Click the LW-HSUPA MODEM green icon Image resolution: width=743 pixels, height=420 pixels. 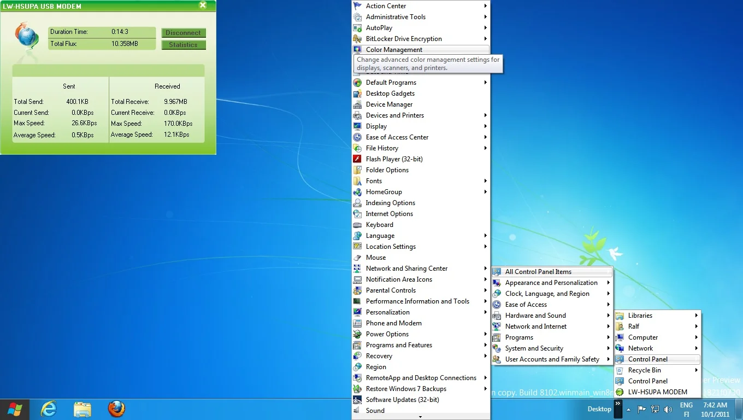[620, 392]
